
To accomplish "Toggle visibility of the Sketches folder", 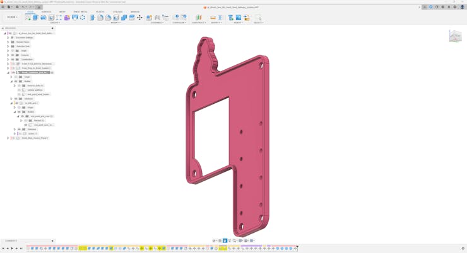I will 16,99.
